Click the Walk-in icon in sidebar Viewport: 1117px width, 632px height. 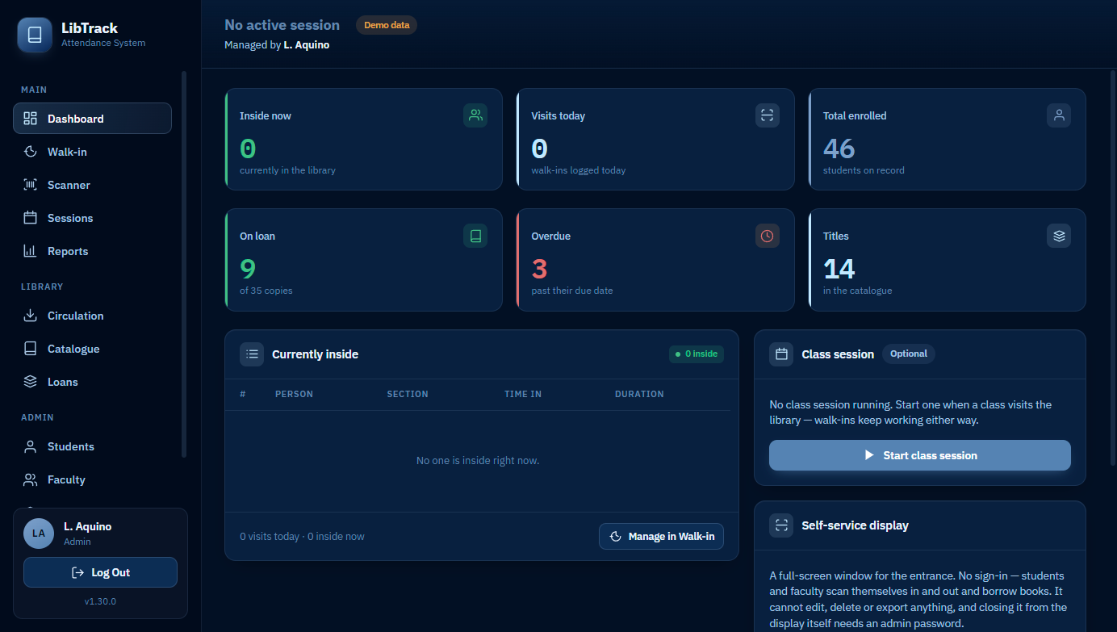(31, 152)
